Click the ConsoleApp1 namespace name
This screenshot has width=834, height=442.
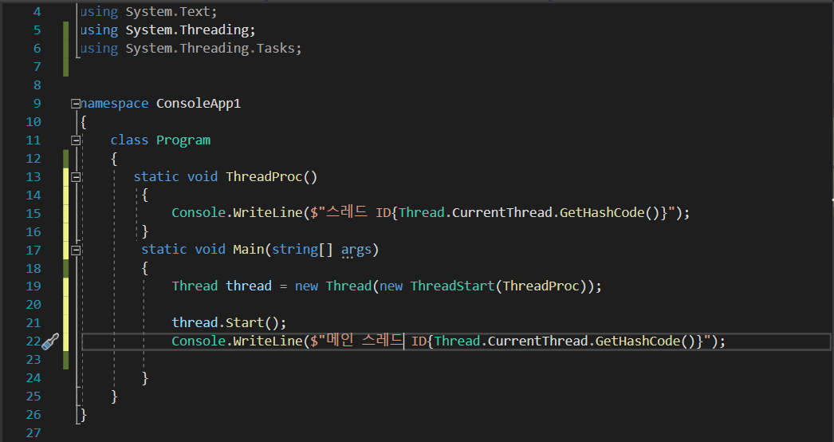(x=199, y=104)
